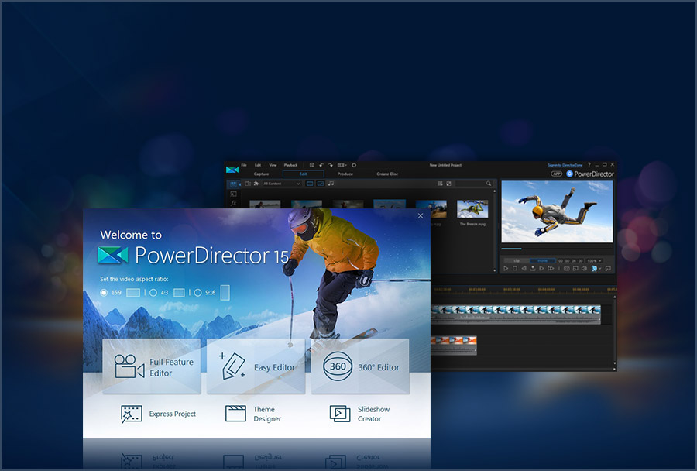
Task: Stop the preview playback
Action: coord(515,269)
